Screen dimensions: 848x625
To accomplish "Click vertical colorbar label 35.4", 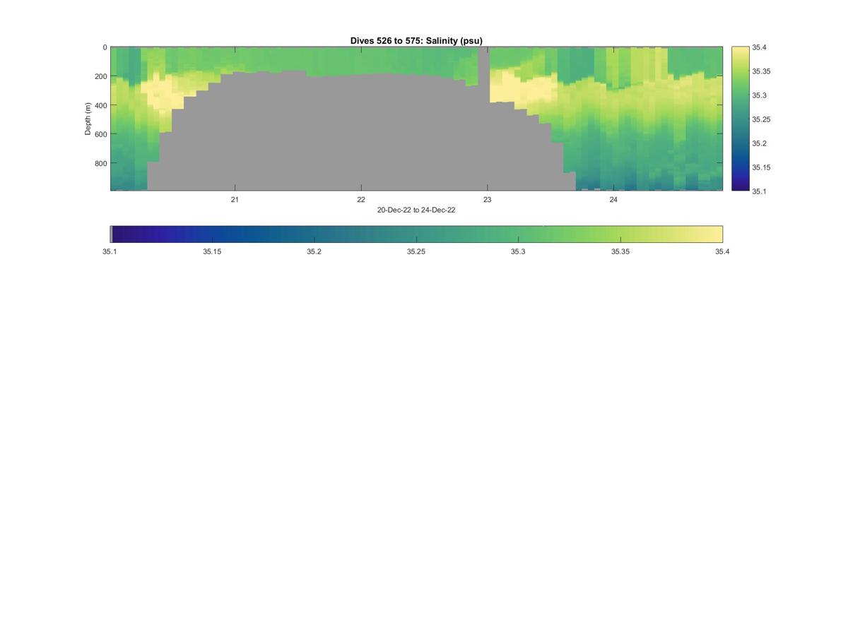I will tap(760, 48).
